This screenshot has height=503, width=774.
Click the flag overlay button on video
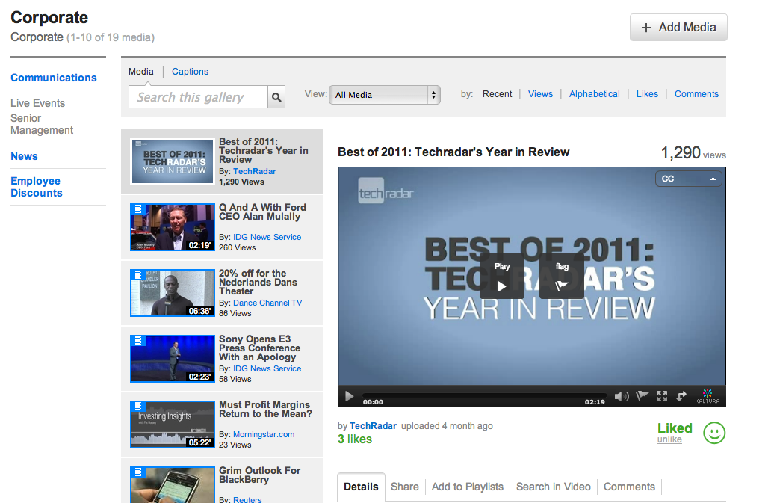point(562,276)
